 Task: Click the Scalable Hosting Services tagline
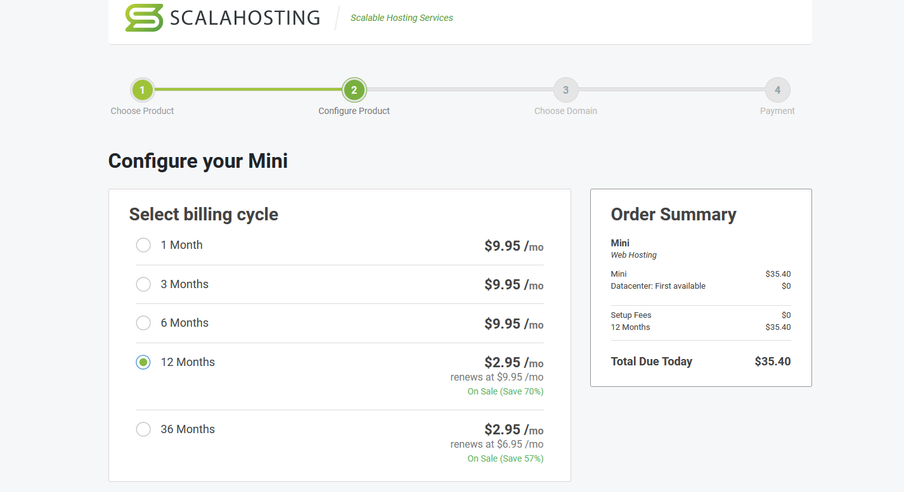click(x=401, y=18)
